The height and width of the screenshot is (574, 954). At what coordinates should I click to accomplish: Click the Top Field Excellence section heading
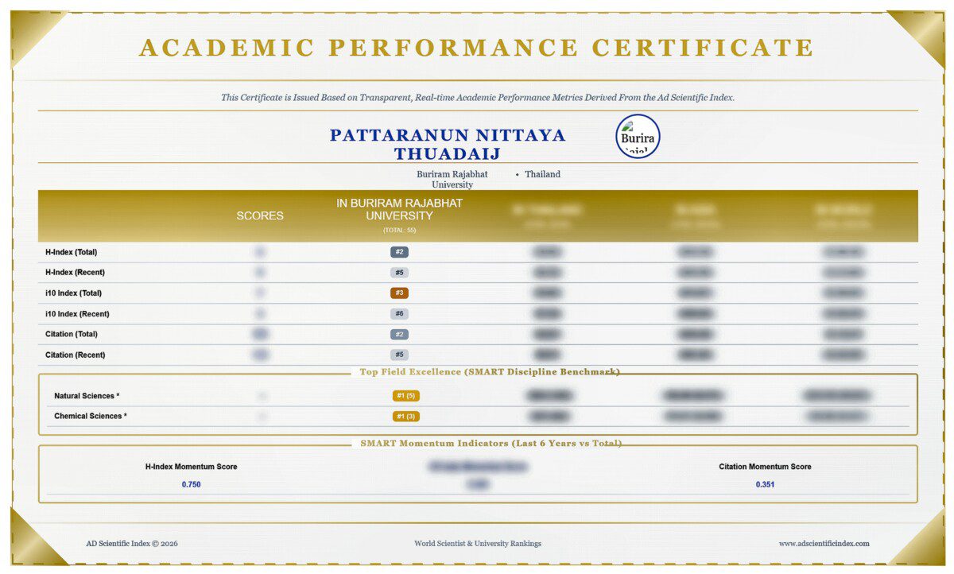point(490,371)
